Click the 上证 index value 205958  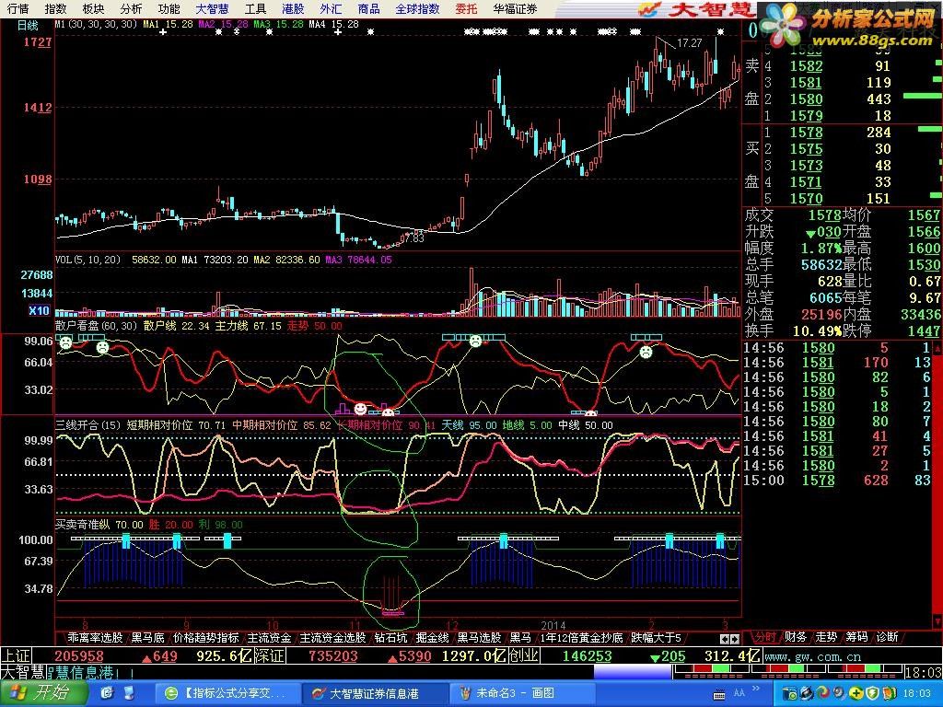79,656
